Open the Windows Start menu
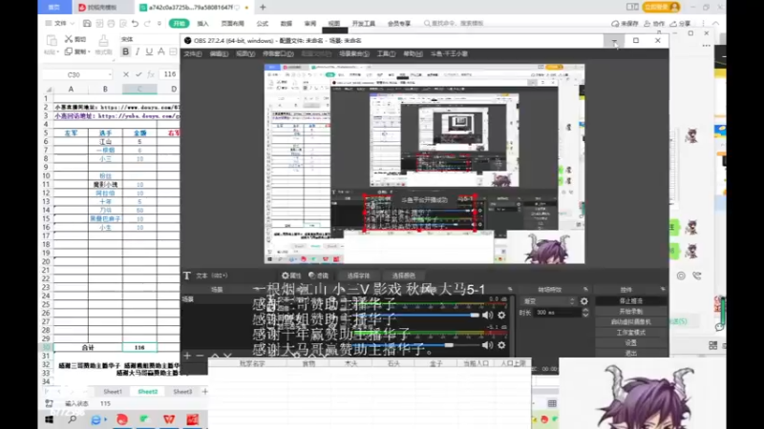The image size is (764, 429). pyautogui.click(x=50, y=419)
